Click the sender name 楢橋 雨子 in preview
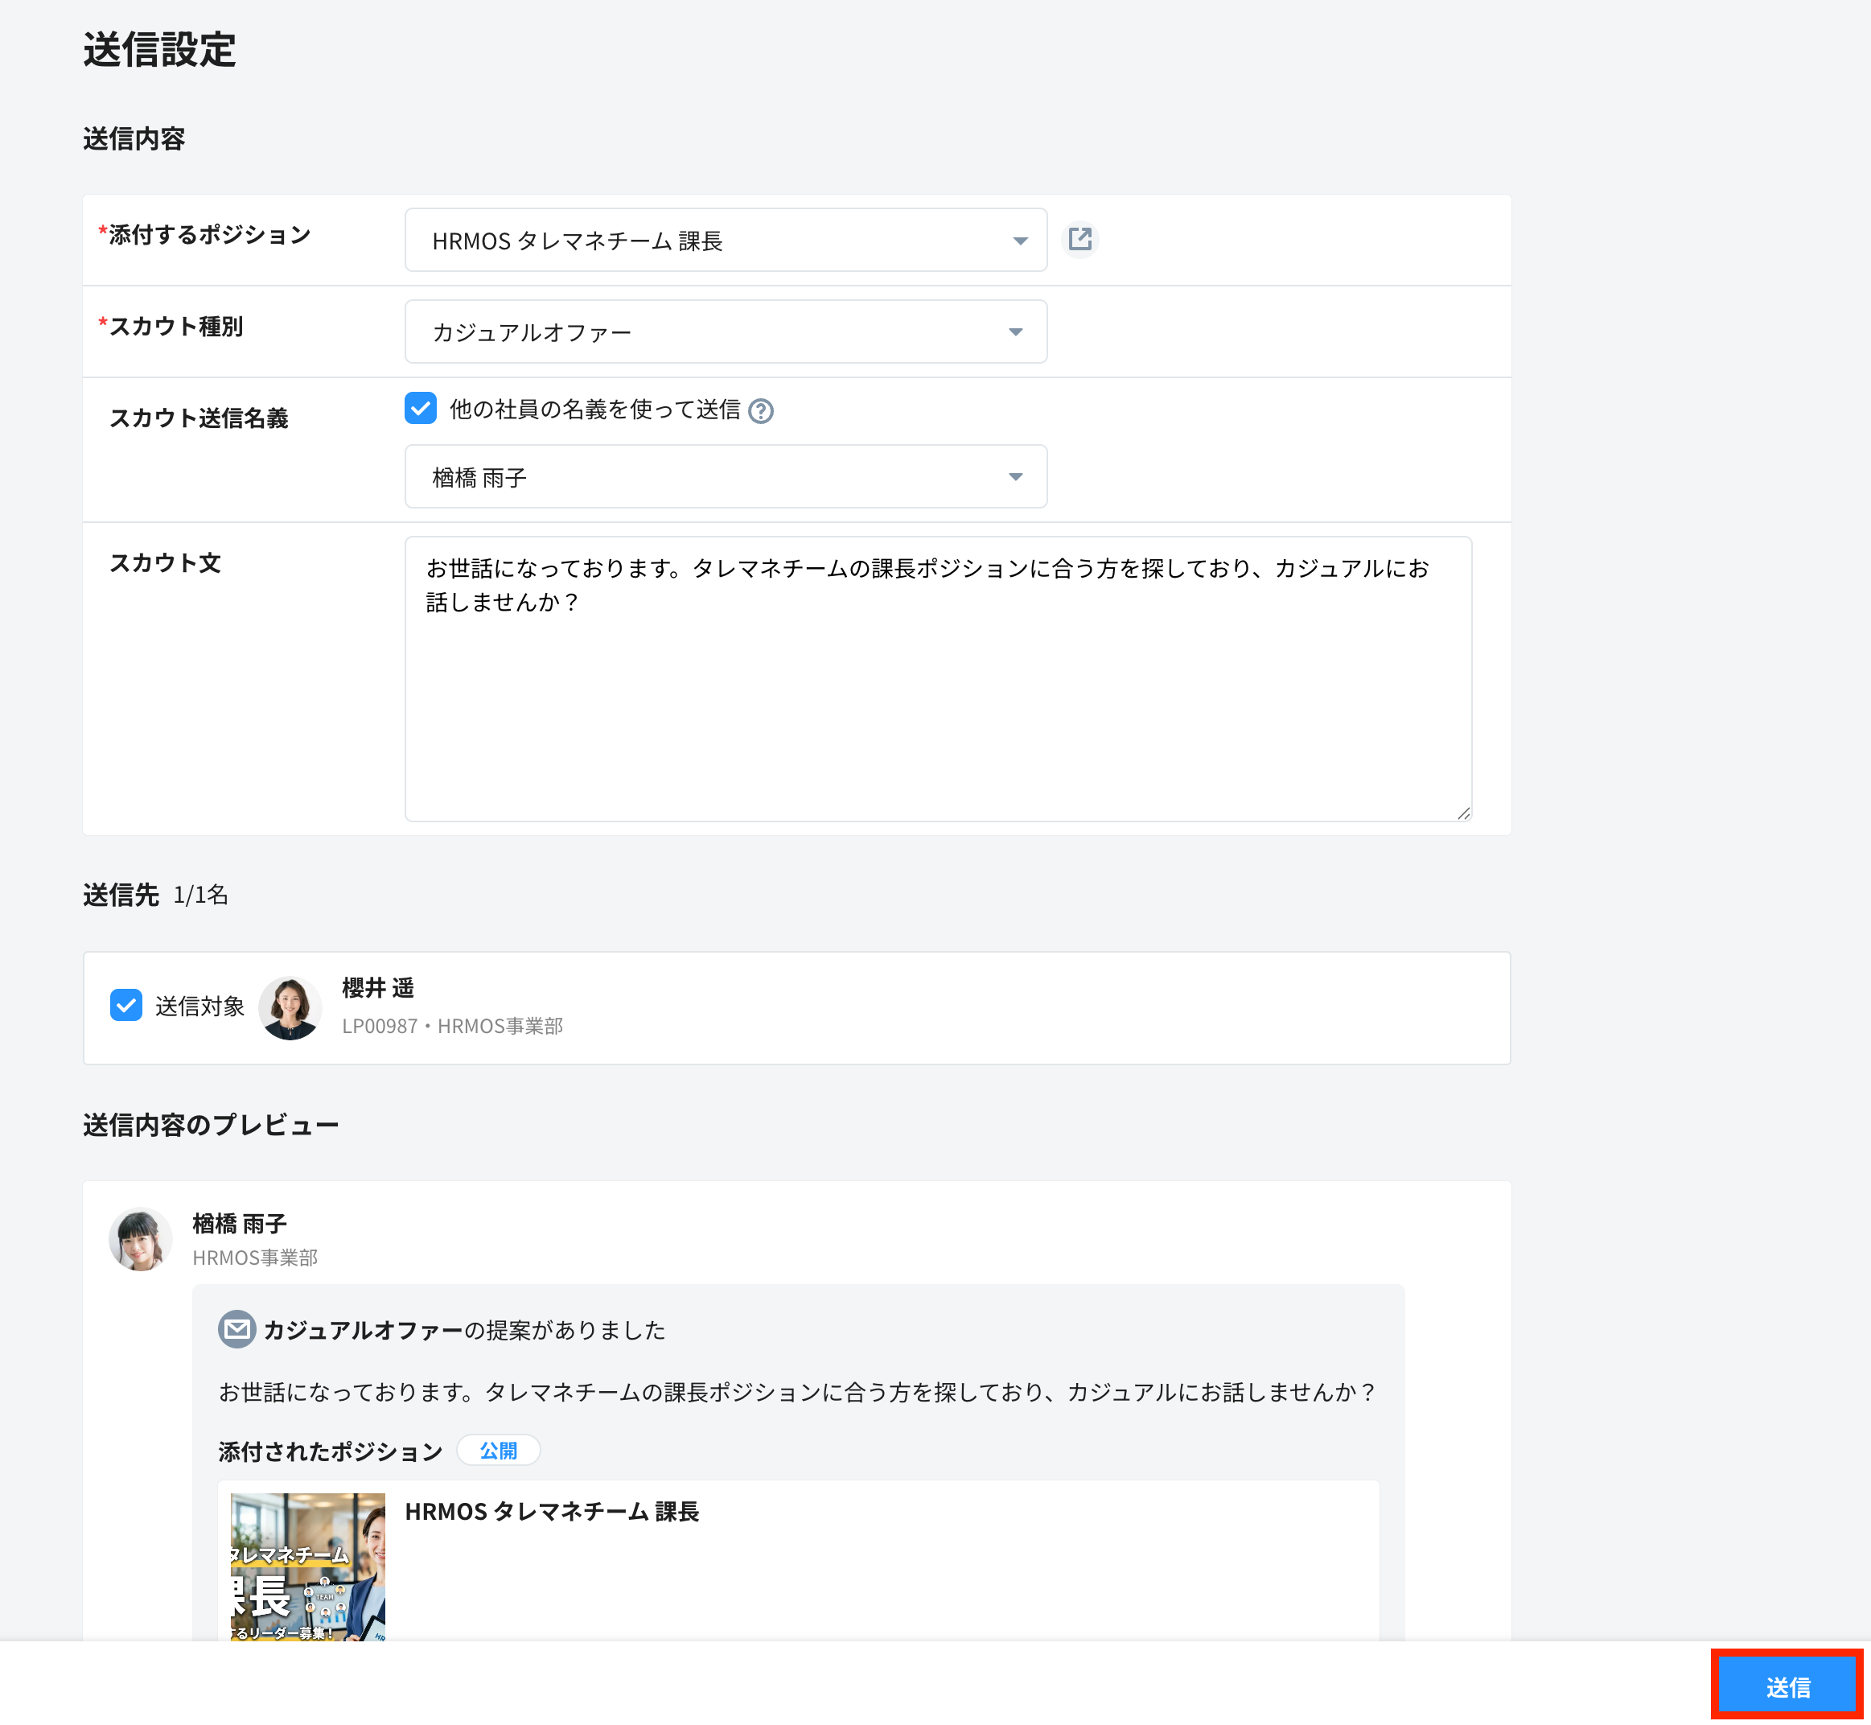 pyautogui.click(x=240, y=1223)
